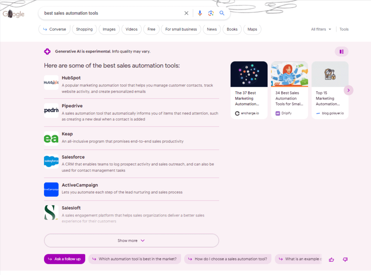Toggle the sources layout view icon
Viewport: 371px width, 275px height.
coord(342,52)
